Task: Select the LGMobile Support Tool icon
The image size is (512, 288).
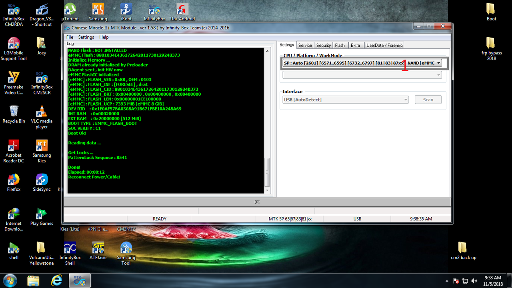Action: click(x=14, y=49)
